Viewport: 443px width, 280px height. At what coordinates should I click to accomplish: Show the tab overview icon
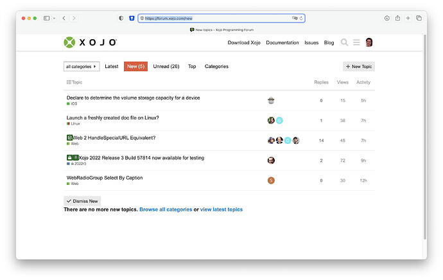(419, 18)
